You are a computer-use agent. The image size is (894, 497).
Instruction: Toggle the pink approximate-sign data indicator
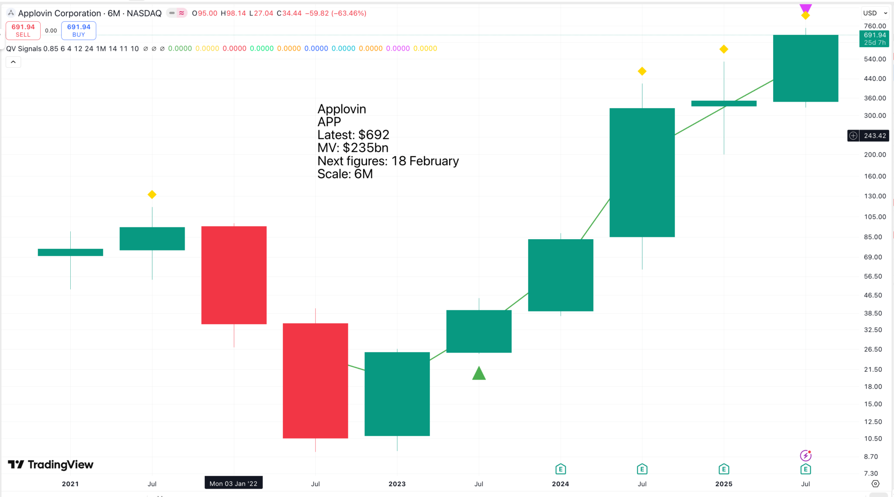point(182,13)
